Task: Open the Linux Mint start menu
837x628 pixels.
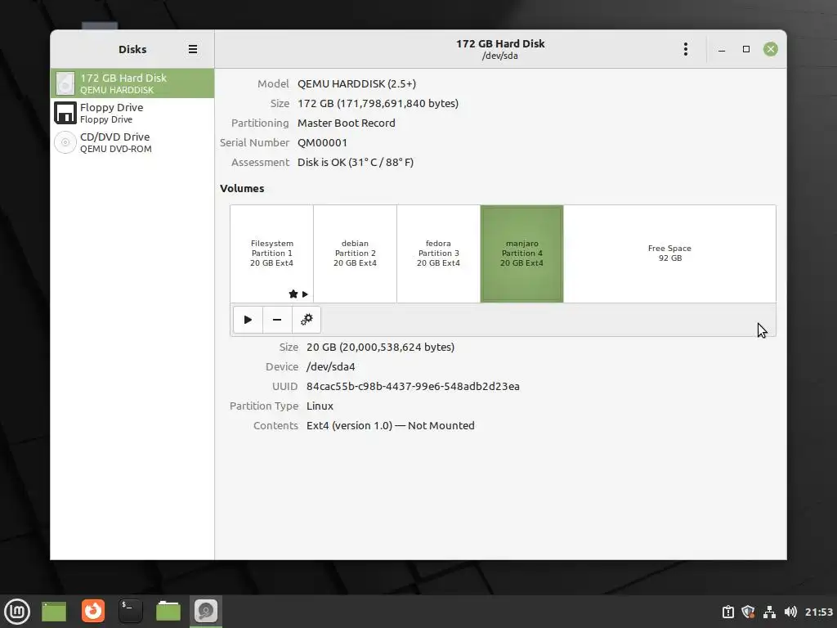Action: 17,612
